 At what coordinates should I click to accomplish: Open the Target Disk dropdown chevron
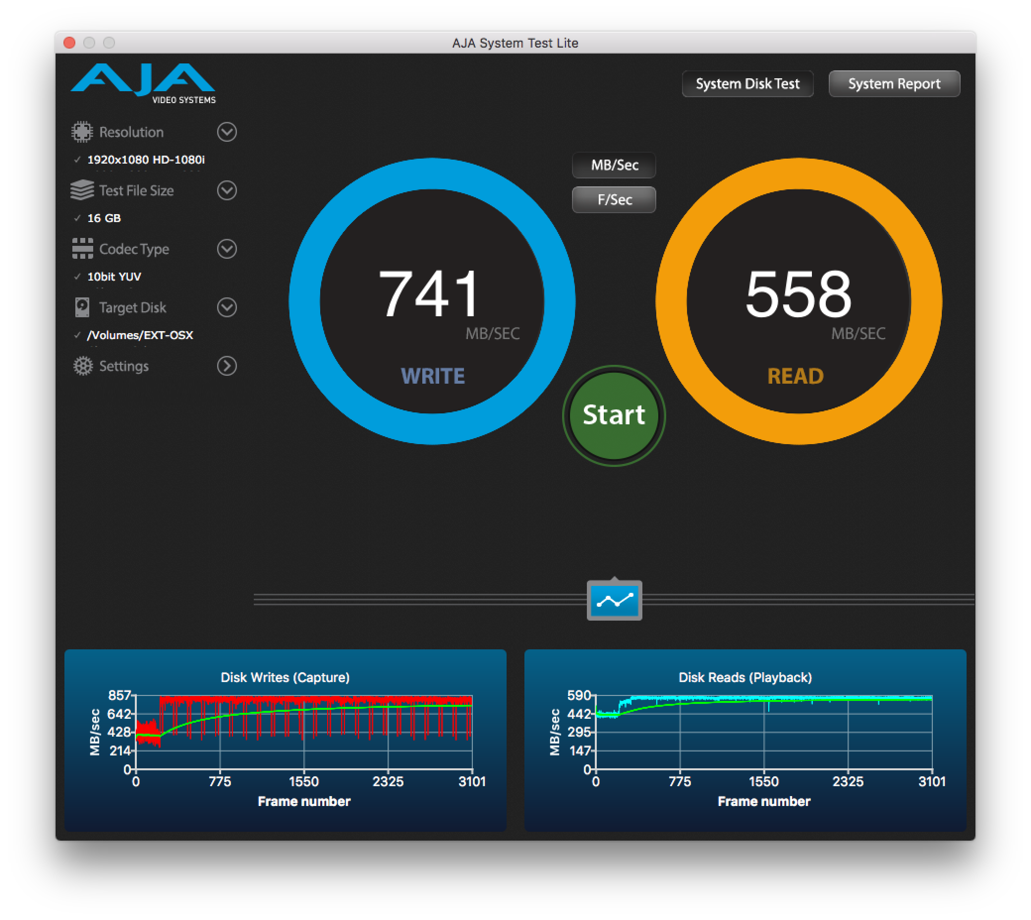click(x=227, y=307)
